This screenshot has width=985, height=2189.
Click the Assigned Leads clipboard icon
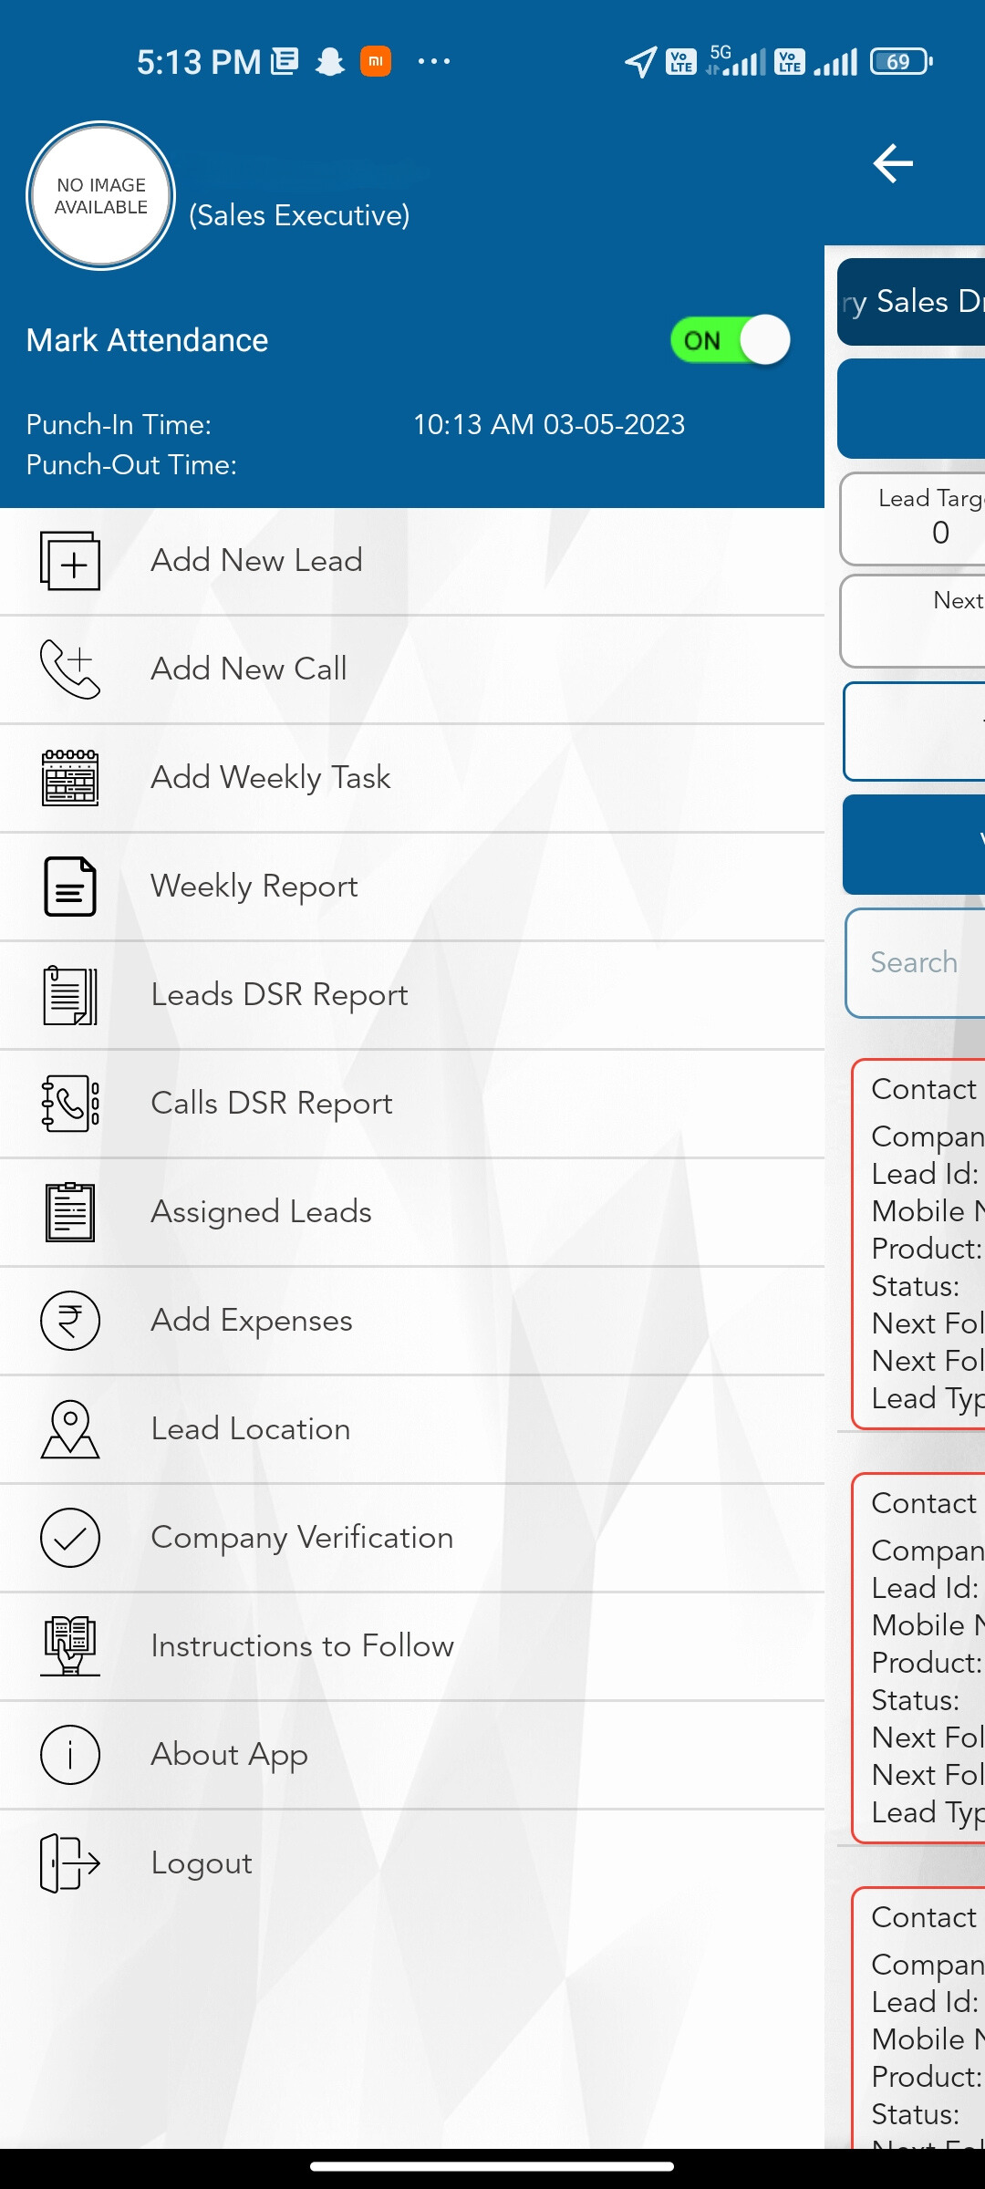click(70, 1212)
